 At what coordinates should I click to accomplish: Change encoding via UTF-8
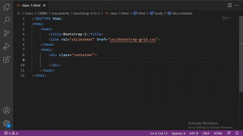[194, 133]
